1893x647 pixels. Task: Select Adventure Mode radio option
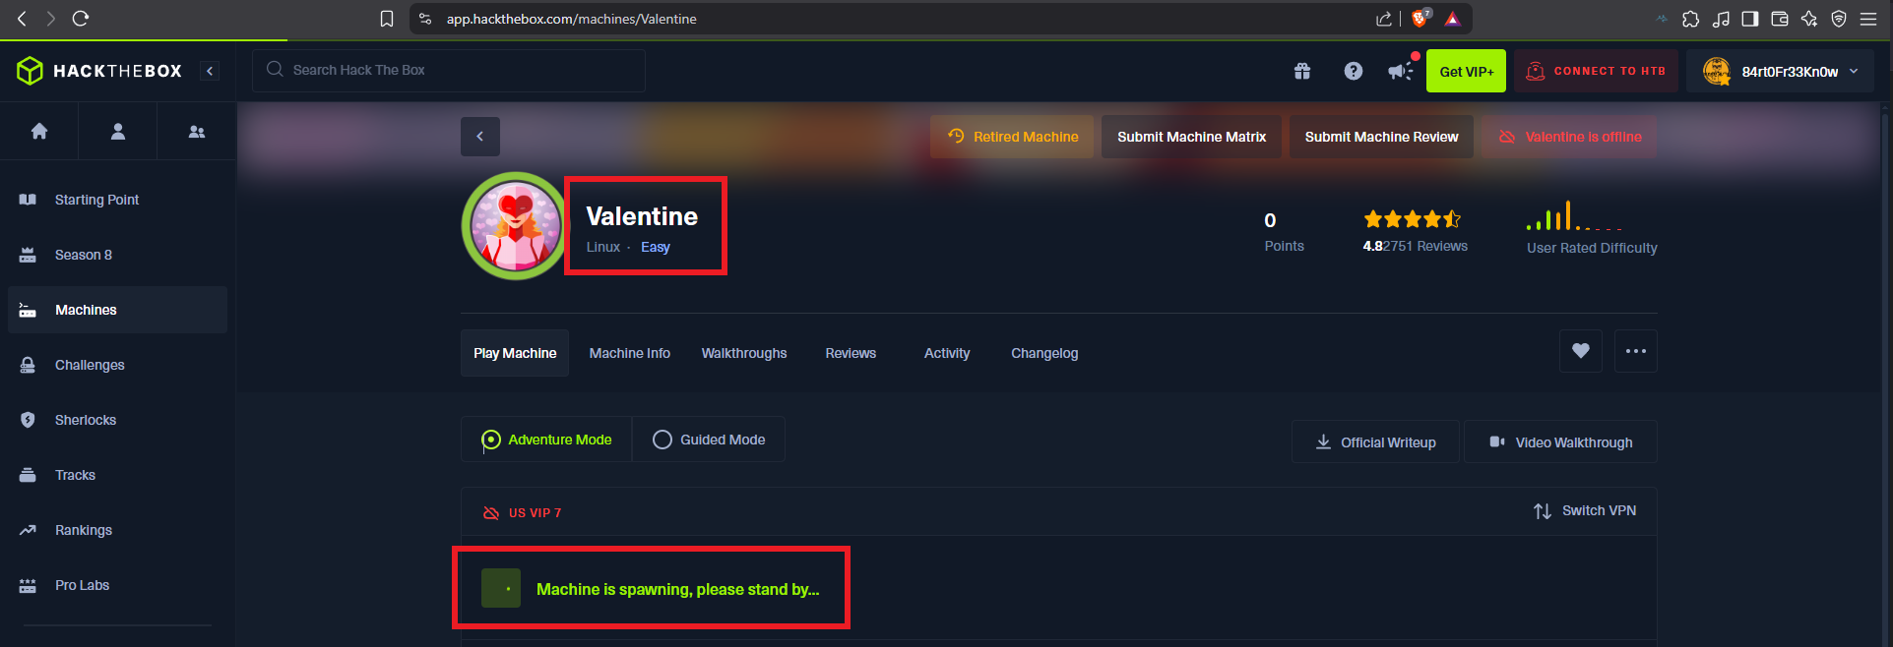[x=546, y=440]
